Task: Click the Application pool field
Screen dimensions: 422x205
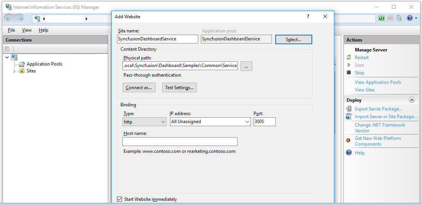Action: (x=236, y=39)
